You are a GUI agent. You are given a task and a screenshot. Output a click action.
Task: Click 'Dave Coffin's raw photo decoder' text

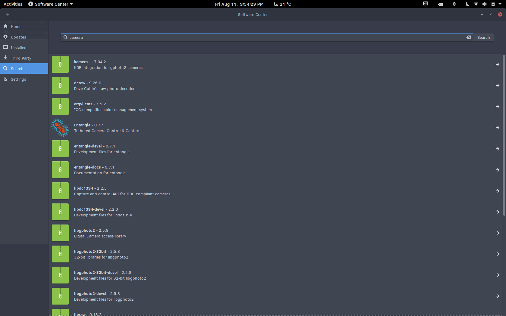(104, 89)
